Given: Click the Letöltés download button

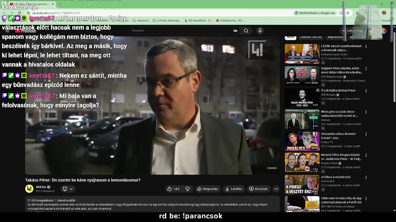Looking at the screenshot, I should [234, 189].
